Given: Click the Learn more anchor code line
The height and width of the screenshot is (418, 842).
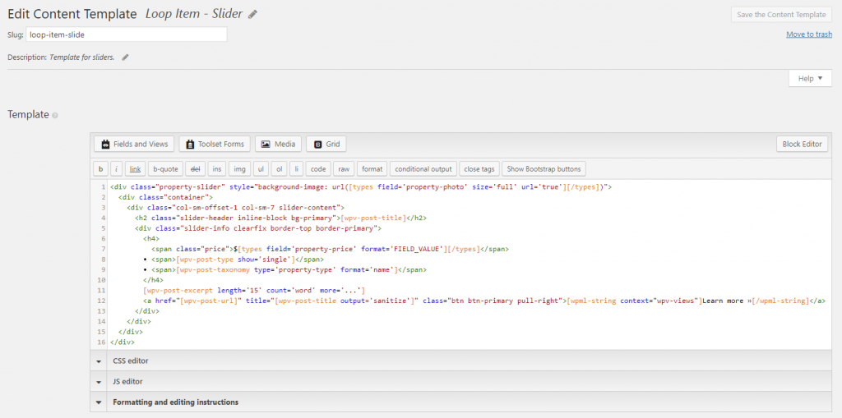Looking at the screenshot, I should coord(483,301).
